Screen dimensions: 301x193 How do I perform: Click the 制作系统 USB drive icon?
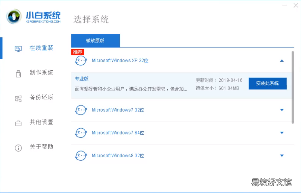click(x=18, y=74)
